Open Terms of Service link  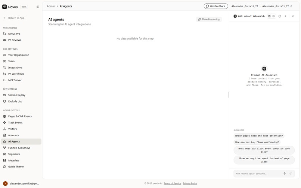(173, 184)
